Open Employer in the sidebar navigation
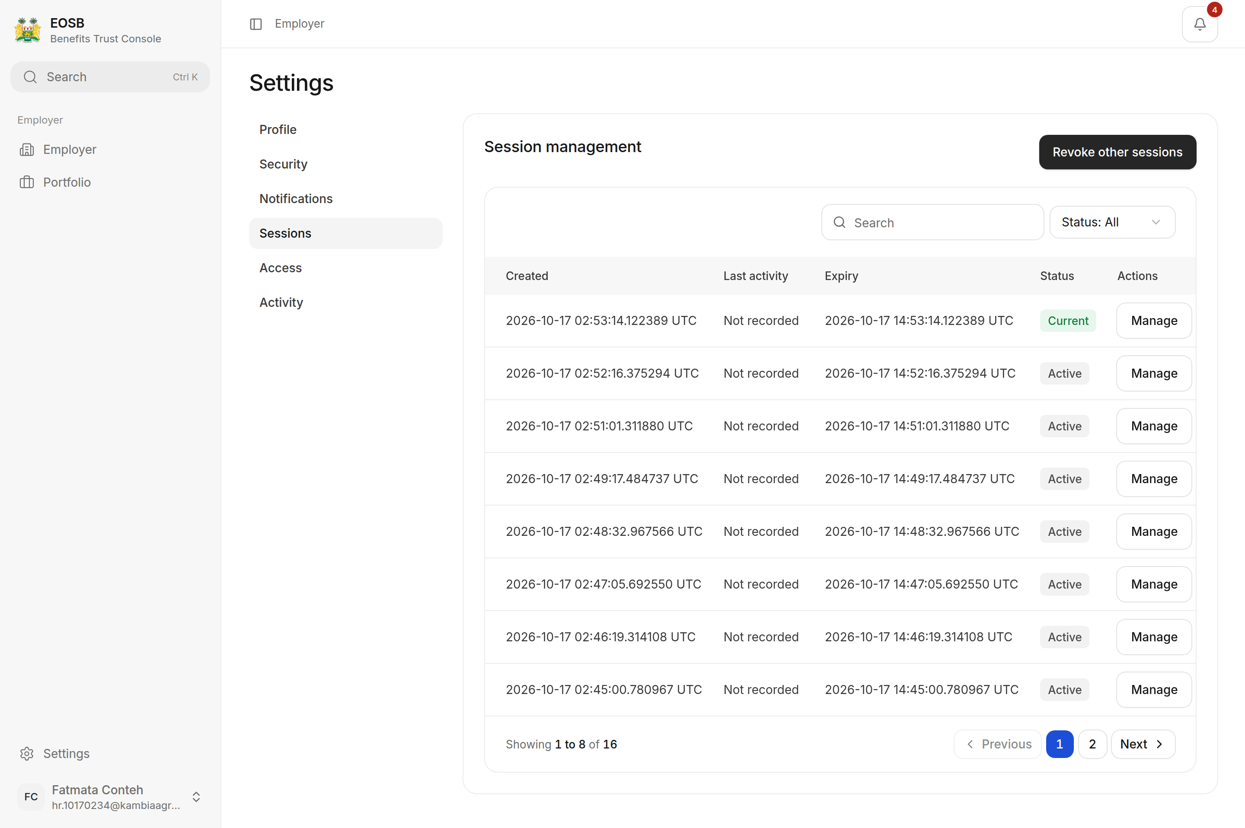This screenshot has height=828, width=1245. [110, 150]
